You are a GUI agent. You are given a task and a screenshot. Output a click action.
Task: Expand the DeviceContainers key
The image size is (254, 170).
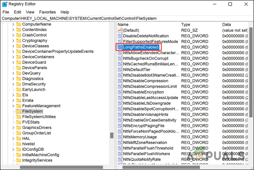pos(13,57)
